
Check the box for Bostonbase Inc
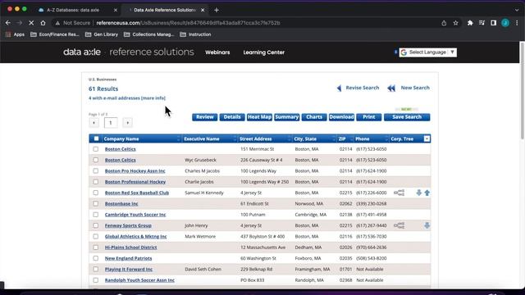pos(96,204)
